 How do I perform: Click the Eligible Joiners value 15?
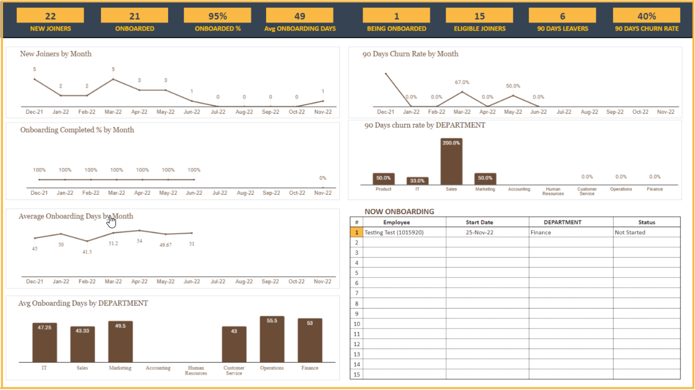pyautogui.click(x=479, y=16)
